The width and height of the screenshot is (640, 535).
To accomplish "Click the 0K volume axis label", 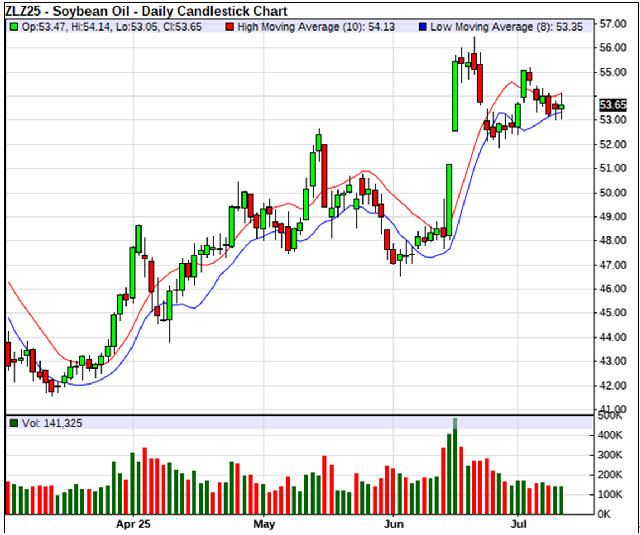I will (x=606, y=514).
